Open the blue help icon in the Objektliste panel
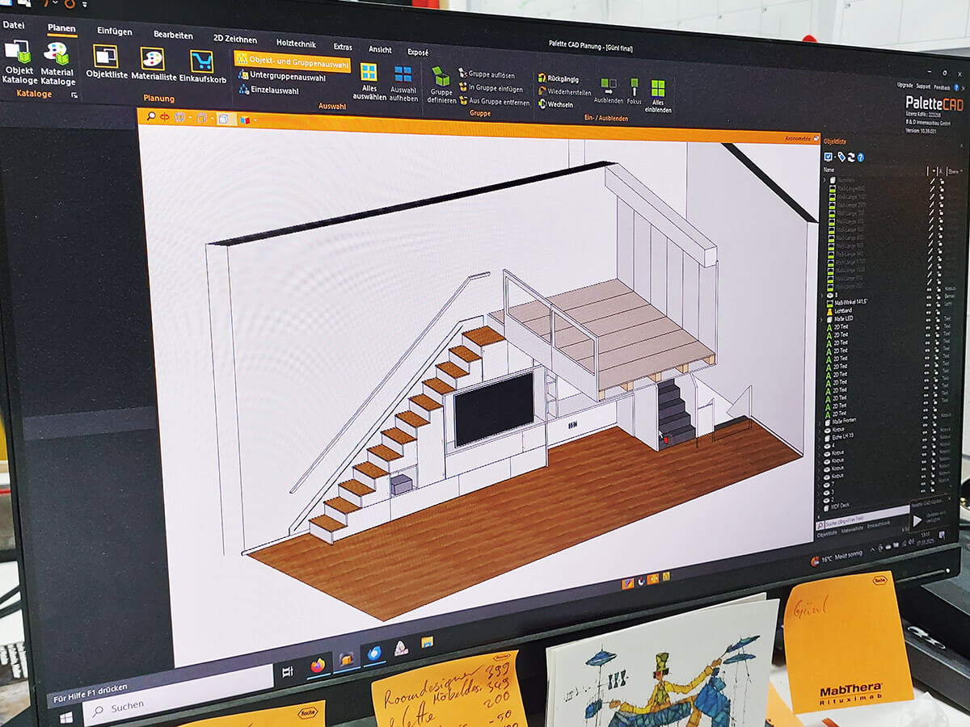Screen dimensions: 970x727 [861, 158]
